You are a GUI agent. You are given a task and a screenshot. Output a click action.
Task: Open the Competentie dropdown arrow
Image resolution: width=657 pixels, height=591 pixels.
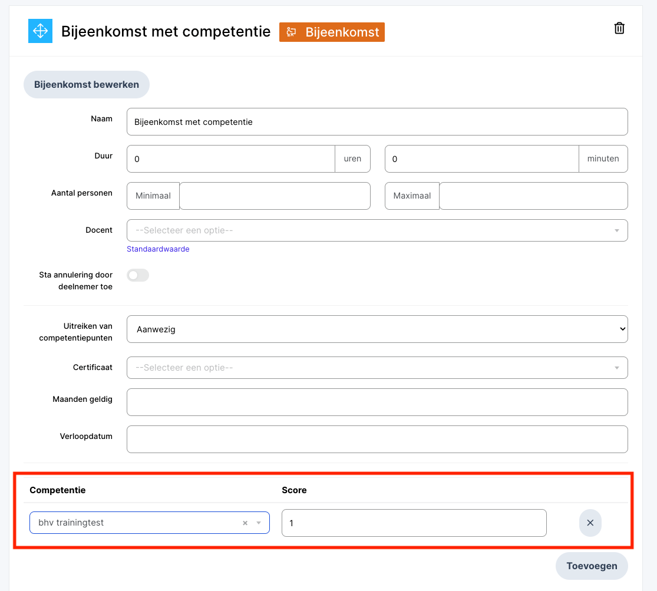click(259, 523)
